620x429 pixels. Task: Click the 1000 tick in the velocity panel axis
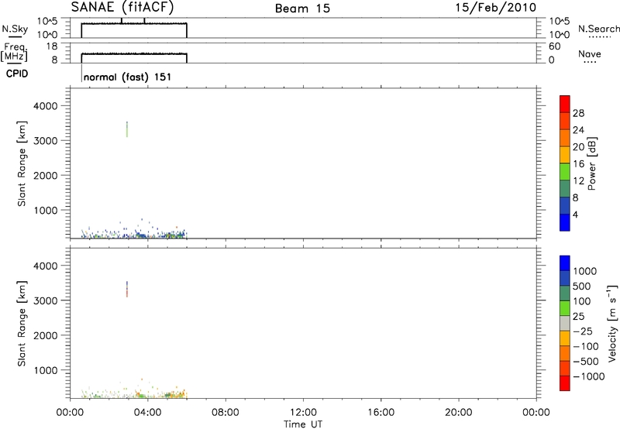pyautogui.click(x=46, y=370)
